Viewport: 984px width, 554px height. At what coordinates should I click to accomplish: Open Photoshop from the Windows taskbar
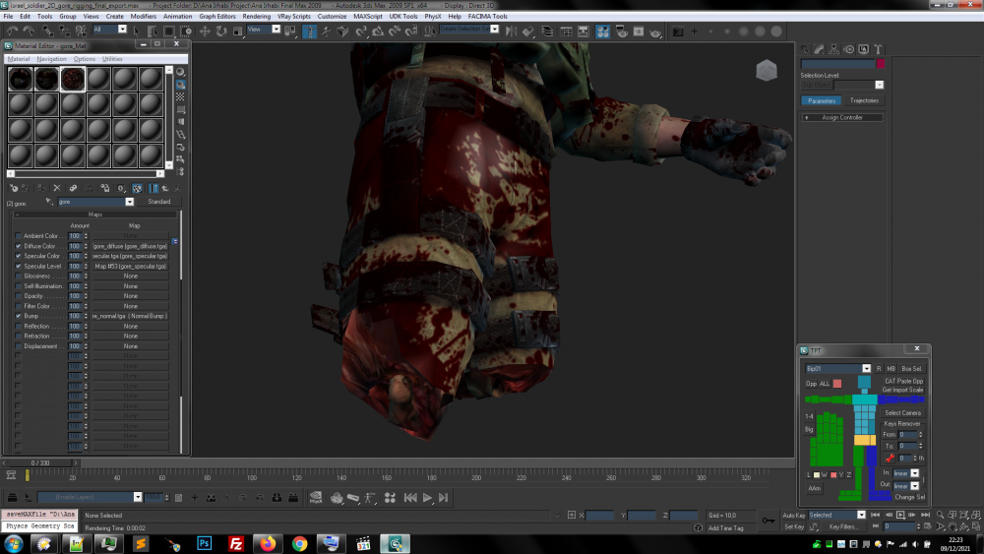click(x=205, y=543)
